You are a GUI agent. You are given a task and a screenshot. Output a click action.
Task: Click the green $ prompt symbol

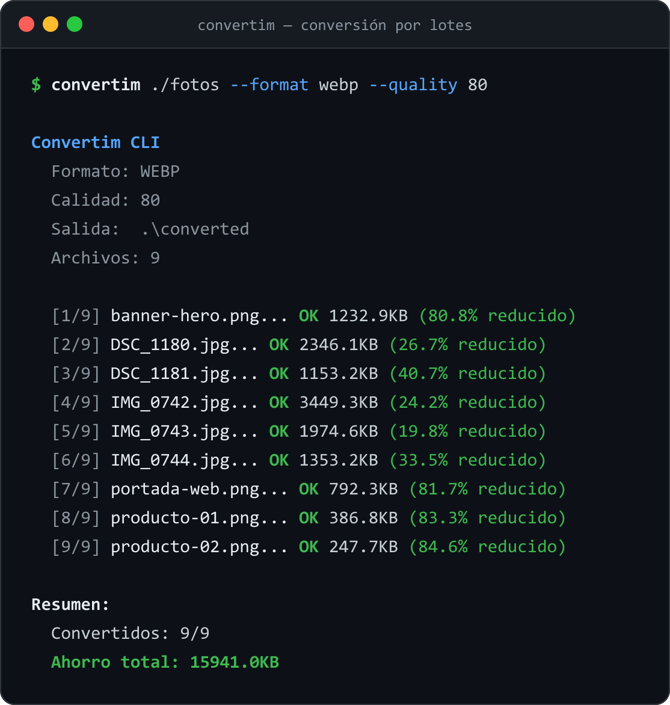tap(36, 85)
